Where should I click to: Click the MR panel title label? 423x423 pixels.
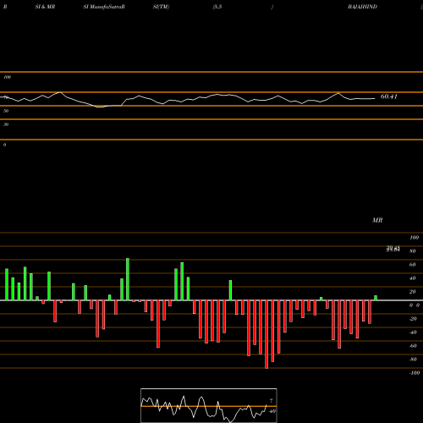click(x=377, y=220)
